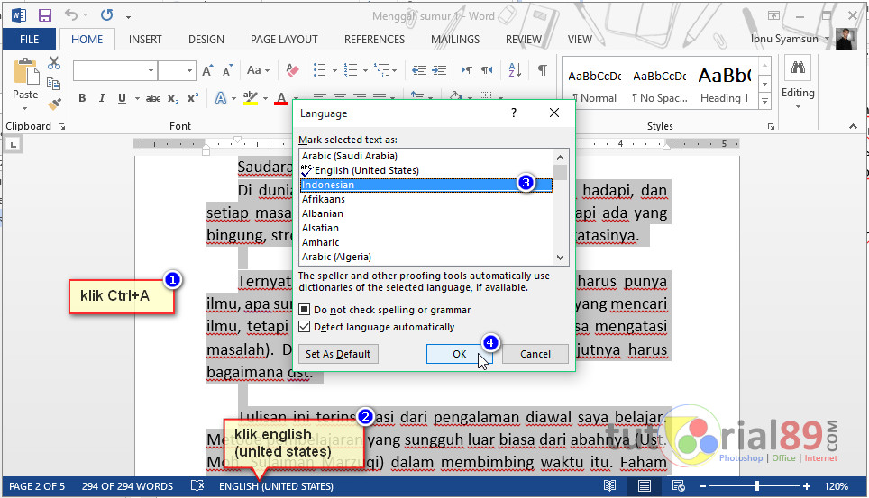Expand the Paste options arrow
Viewport: 869px width, 498px height.
point(25,108)
